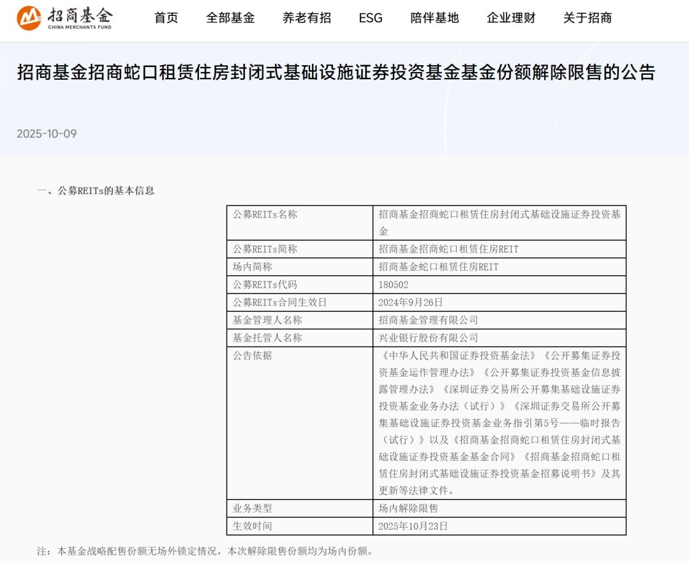
Task: Click the value 场内解除限售
Action: coord(408,508)
